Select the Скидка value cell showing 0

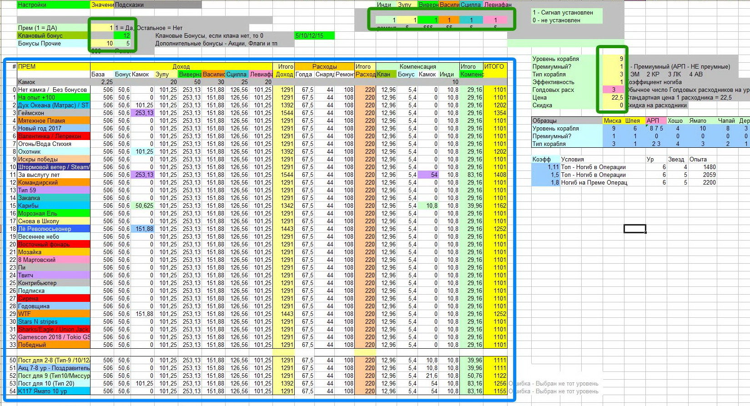613,105
